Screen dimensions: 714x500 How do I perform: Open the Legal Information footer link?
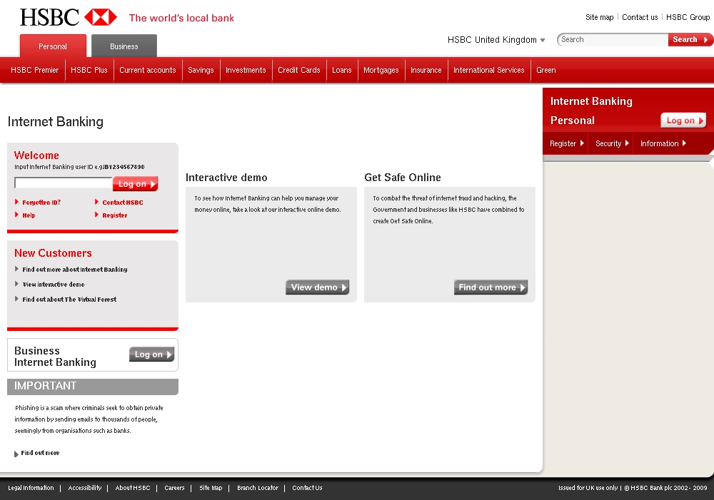[31, 488]
